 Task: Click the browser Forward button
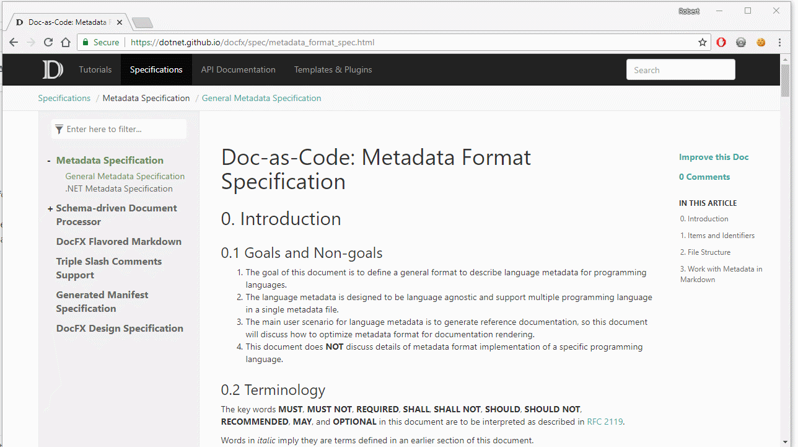click(x=30, y=42)
